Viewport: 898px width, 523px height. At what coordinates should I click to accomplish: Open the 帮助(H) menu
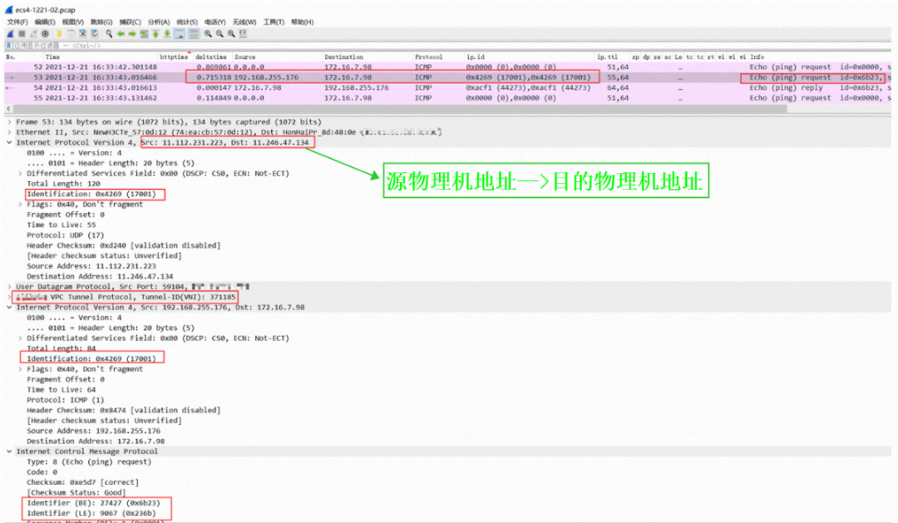tap(302, 22)
